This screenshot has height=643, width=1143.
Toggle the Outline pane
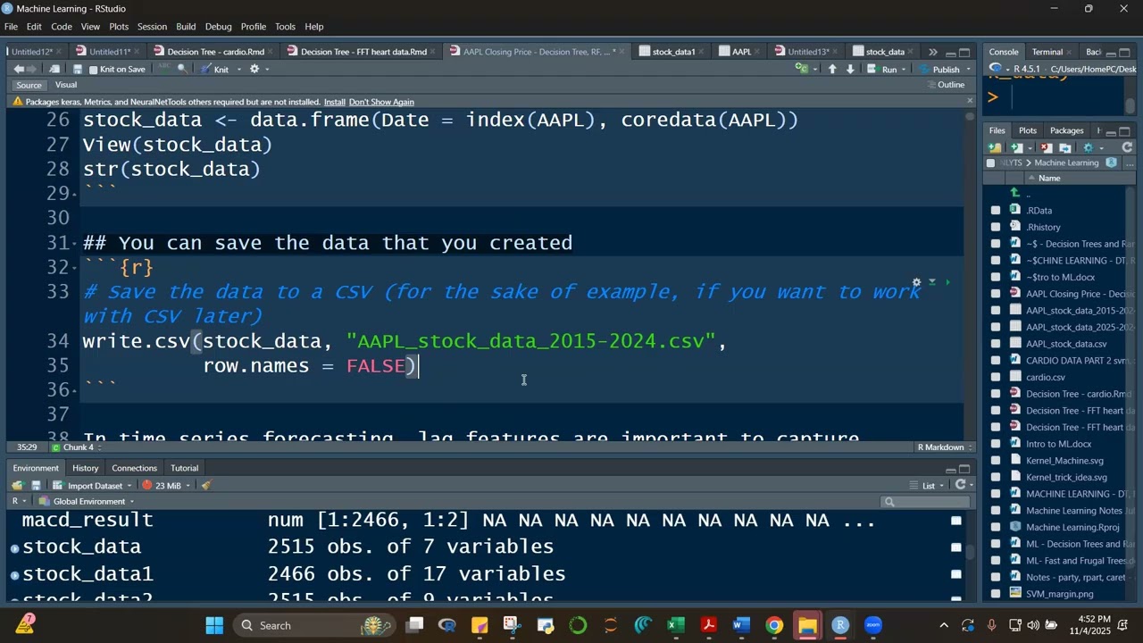[x=945, y=85]
